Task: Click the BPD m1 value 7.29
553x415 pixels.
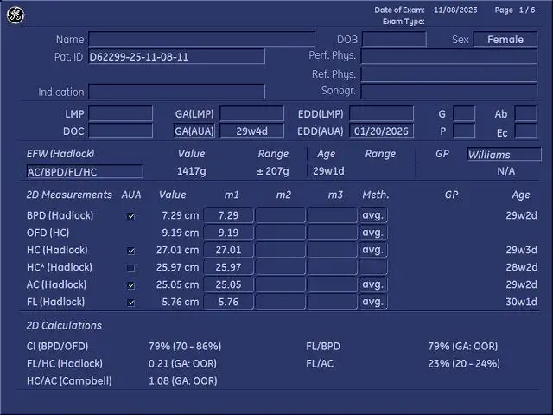Action: [229, 215]
